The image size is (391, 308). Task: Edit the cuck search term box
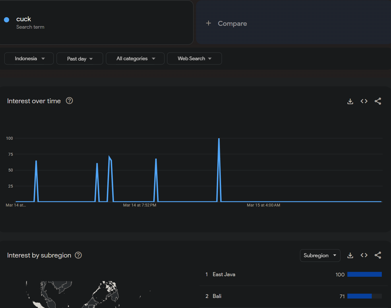click(x=96, y=23)
